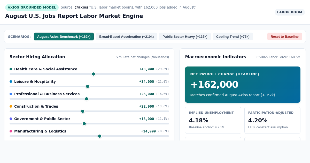Image resolution: width=310 pixels, height=163 pixels.
Task: Click the Manufacturing +14,000 value
Action: click(x=148, y=131)
